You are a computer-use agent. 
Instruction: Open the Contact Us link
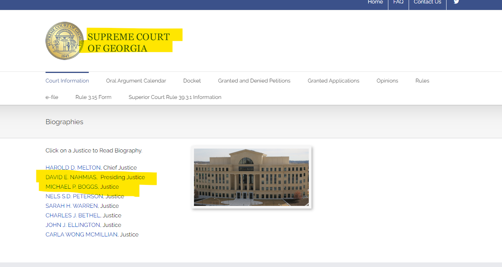click(x=427, y=2)
